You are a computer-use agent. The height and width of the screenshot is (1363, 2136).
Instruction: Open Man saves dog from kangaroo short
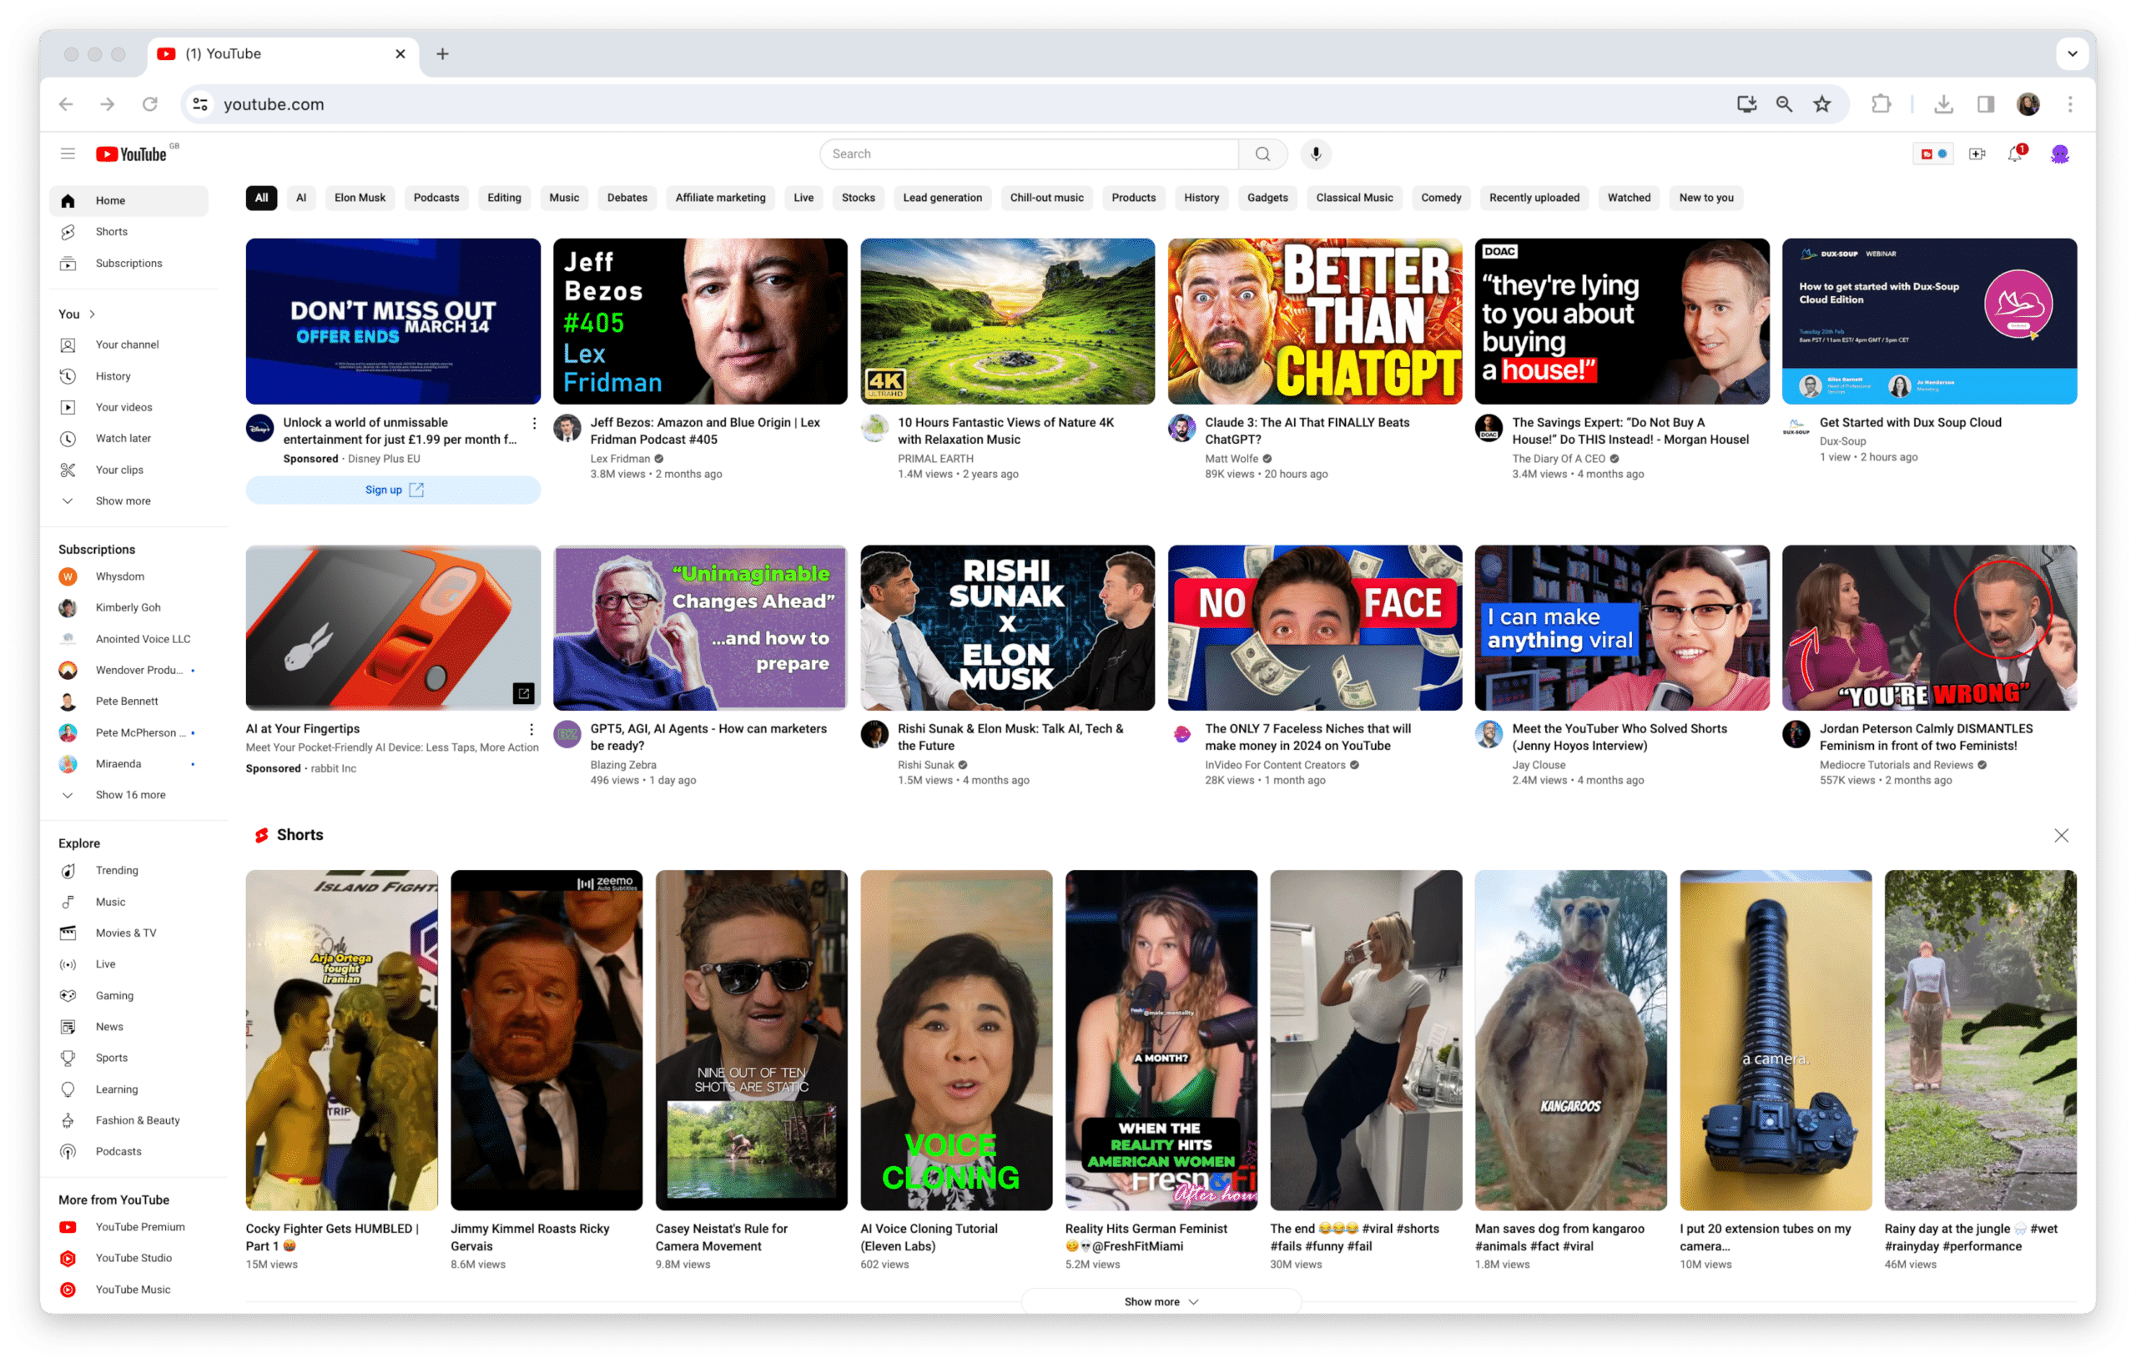pos(1571,1040)
